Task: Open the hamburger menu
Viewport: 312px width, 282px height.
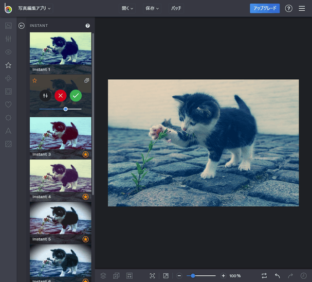Action: pos(302,8)
